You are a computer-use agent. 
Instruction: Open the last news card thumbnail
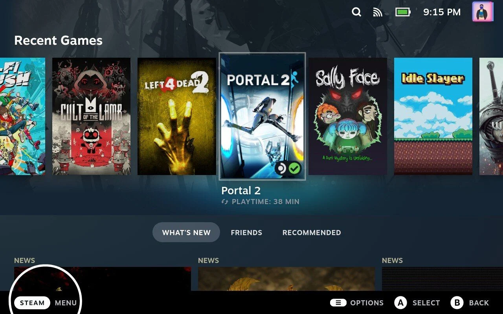coord(442,279)
